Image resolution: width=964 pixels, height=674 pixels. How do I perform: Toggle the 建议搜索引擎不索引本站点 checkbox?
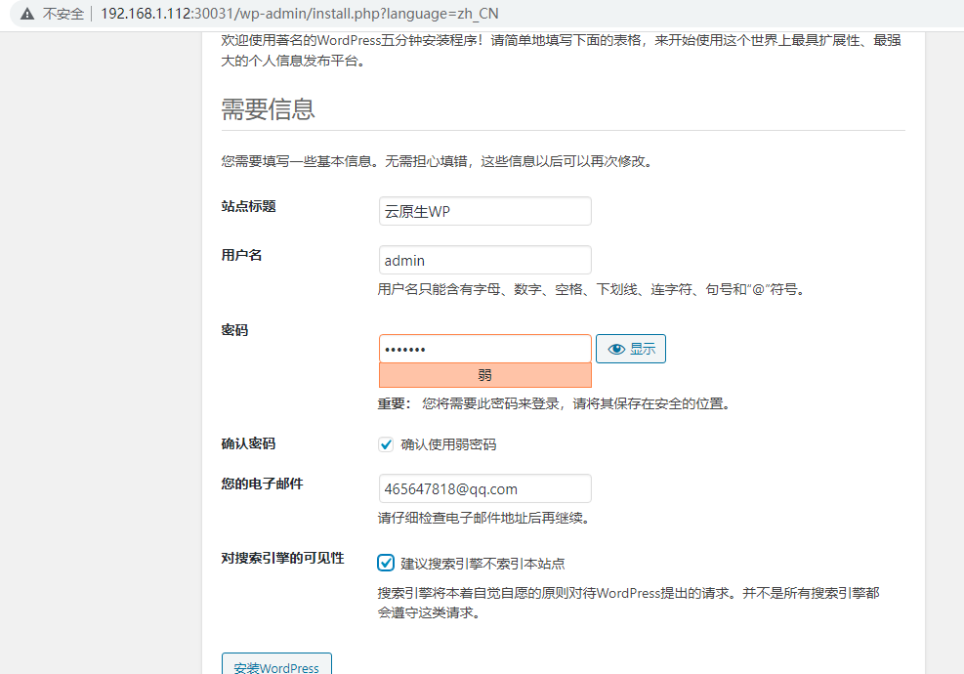[x=386, y=563]
